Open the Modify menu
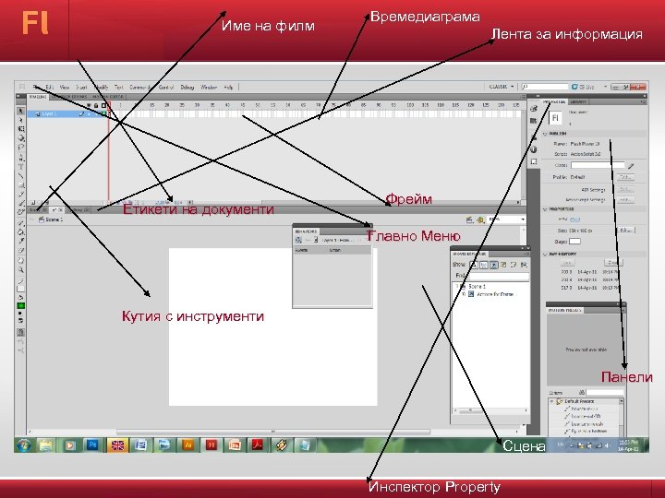 pos(102,88)
